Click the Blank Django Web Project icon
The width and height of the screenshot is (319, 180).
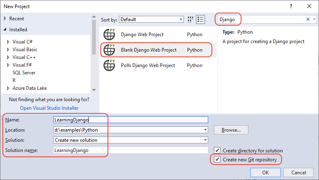(x=110, y=50)
